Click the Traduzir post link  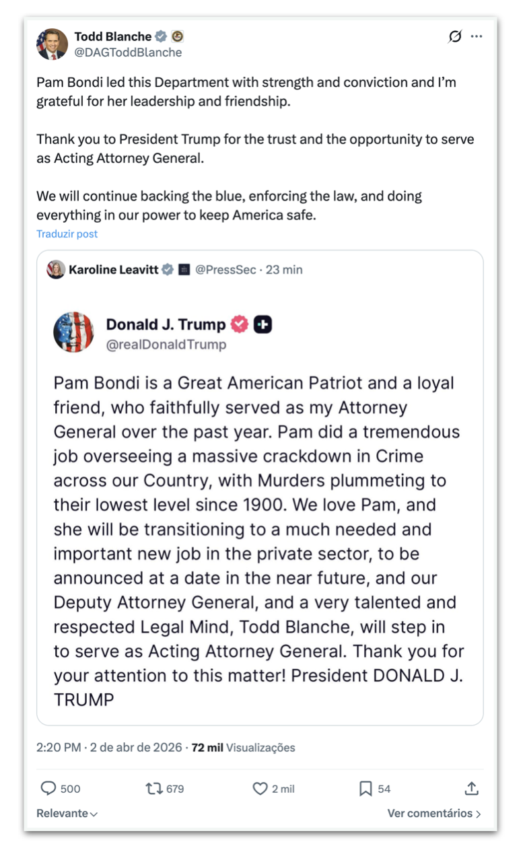pyautogui.click(x=67, y=234)
